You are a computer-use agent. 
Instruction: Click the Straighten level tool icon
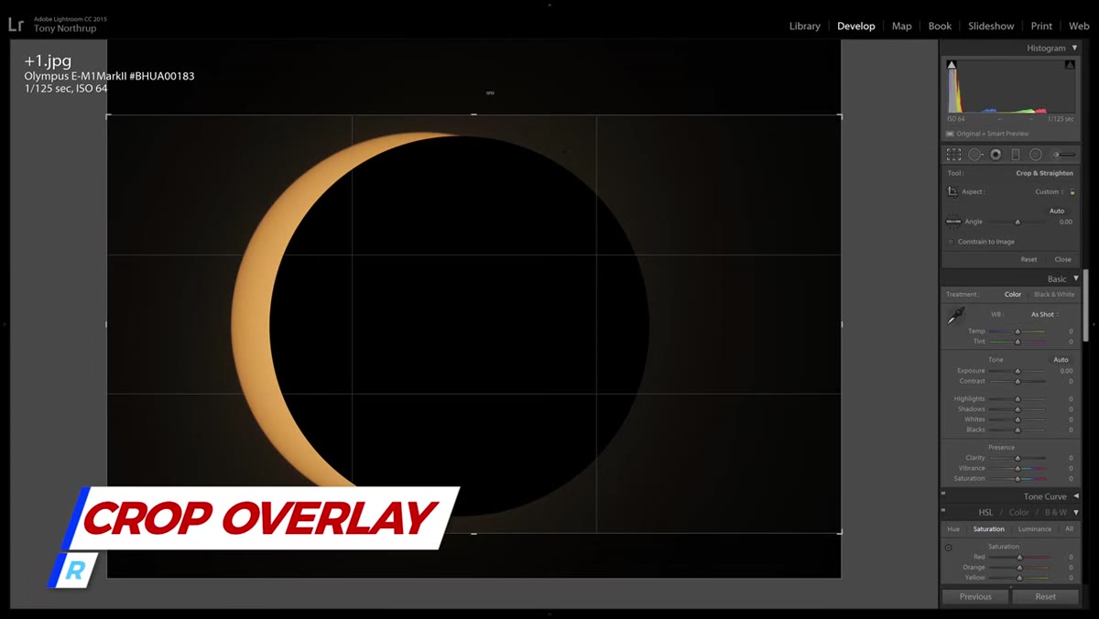[x=953, y=222]
